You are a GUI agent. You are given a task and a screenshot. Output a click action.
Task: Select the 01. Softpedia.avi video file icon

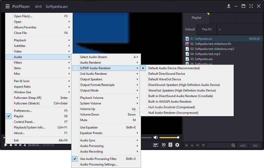(x=187, y=39)
